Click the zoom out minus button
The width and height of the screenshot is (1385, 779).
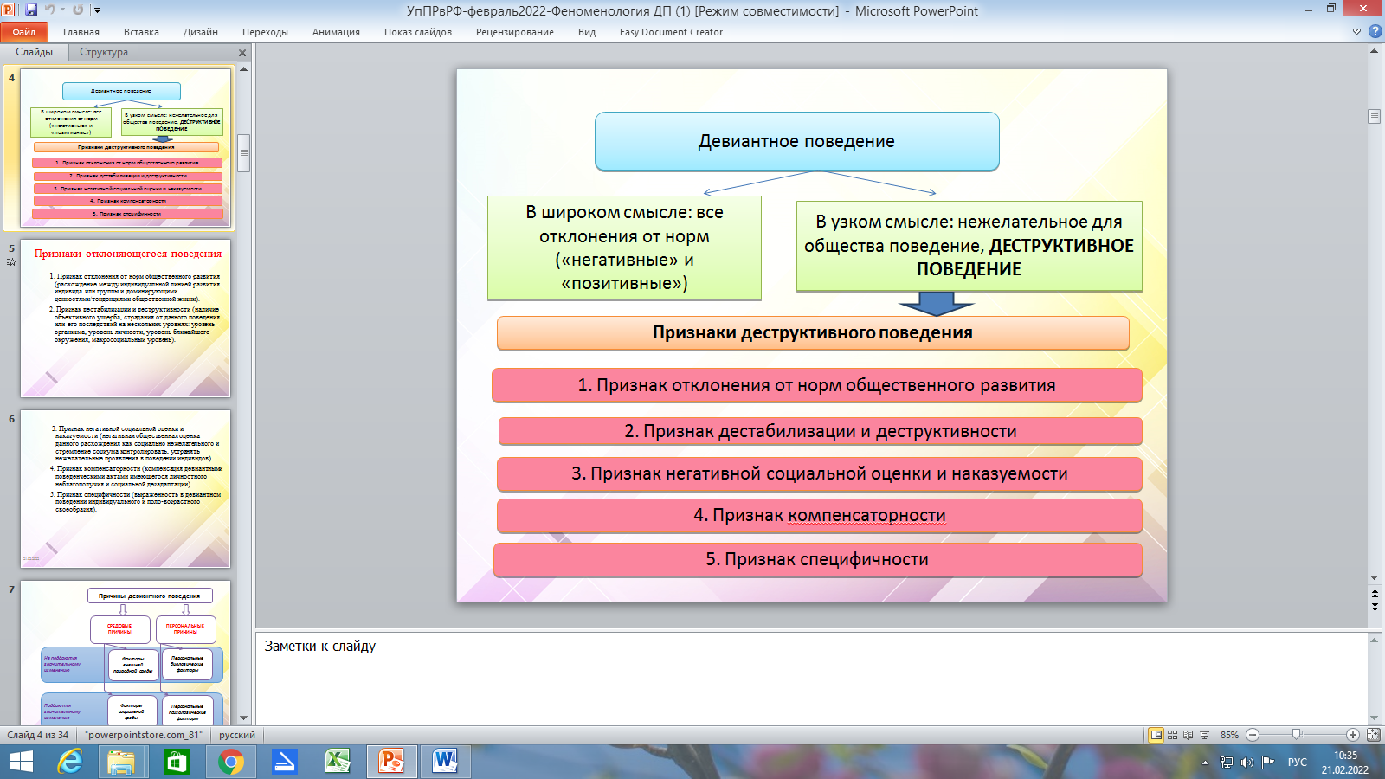coord(1253,735)
